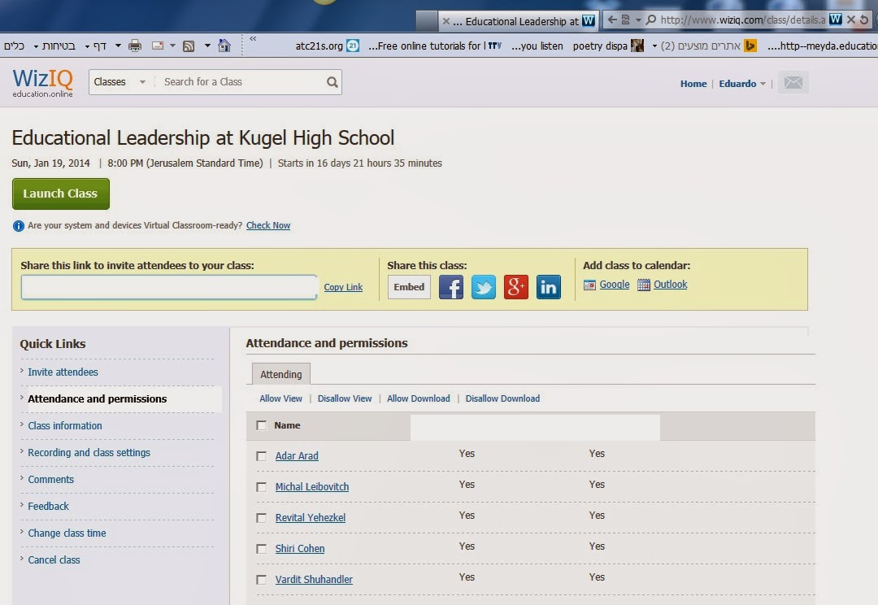Click the browser refresh icon
Image resolution: width=878 pixels, height=605 pixels.
[864, 20]
